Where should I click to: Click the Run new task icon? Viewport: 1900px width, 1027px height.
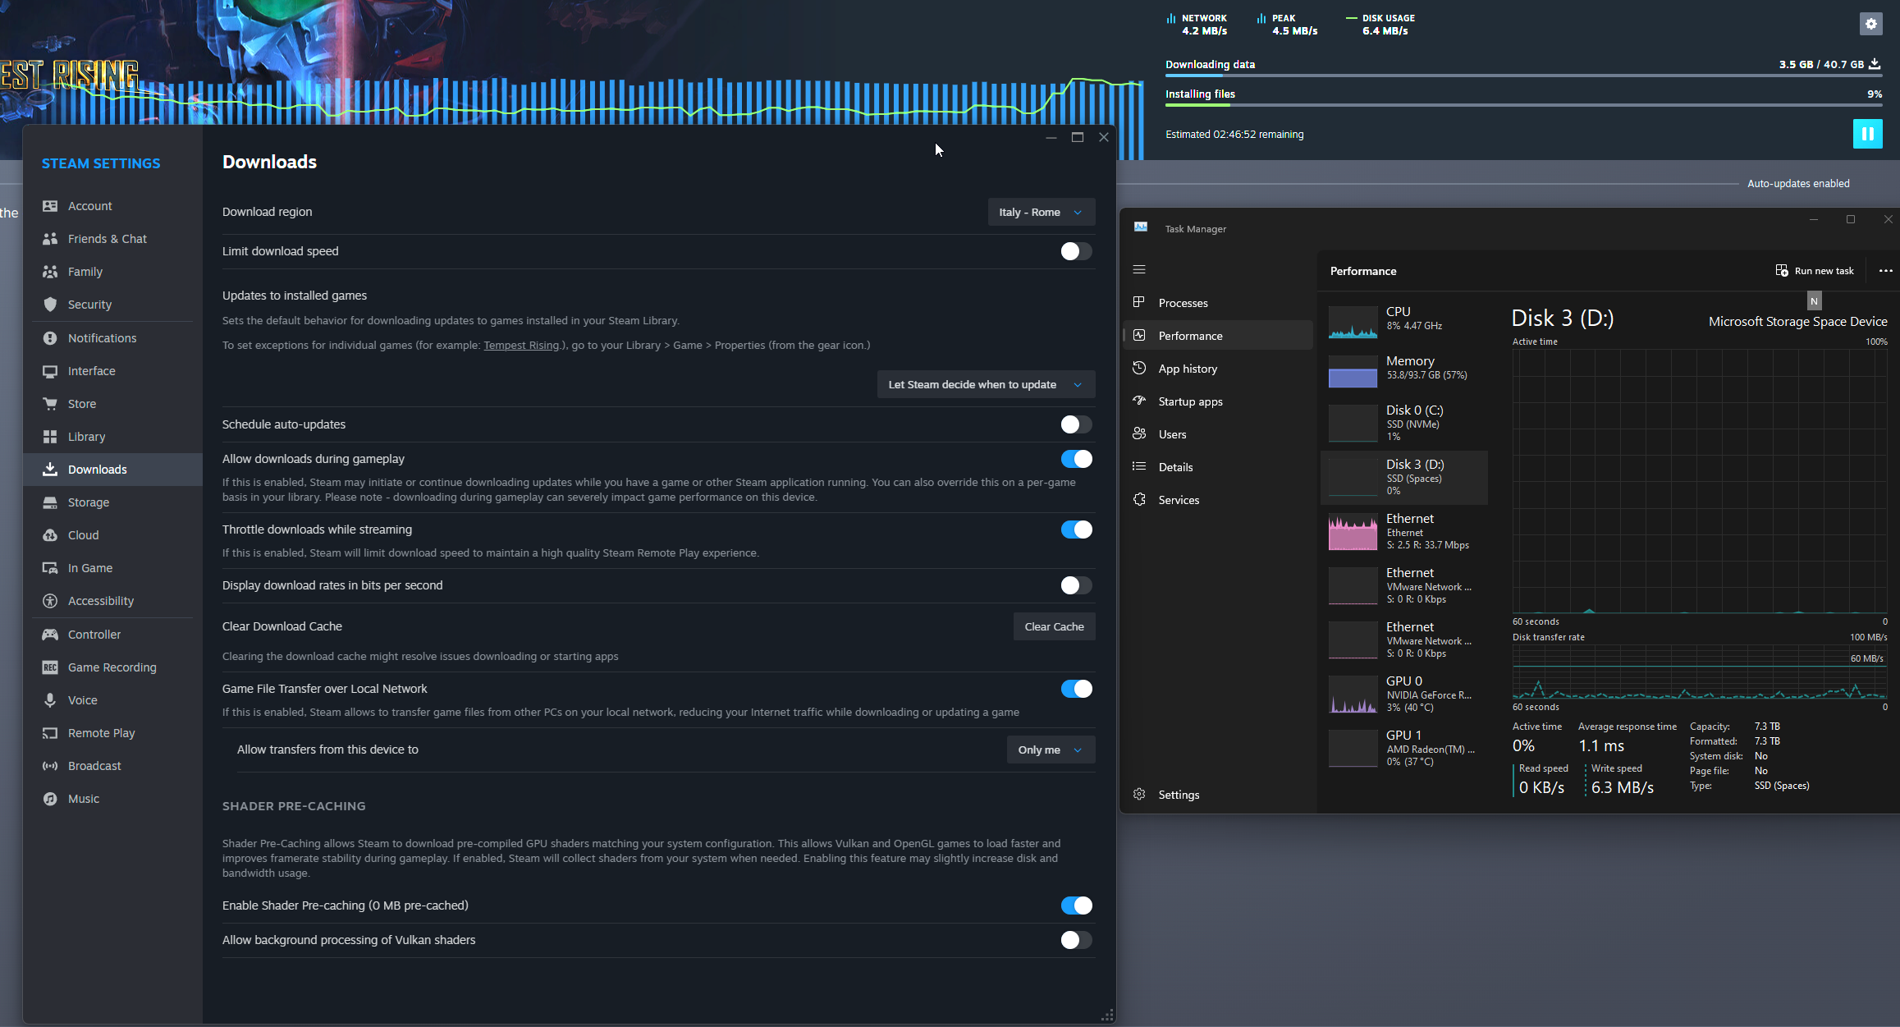pyautogui.click(x=1782, y=271)
